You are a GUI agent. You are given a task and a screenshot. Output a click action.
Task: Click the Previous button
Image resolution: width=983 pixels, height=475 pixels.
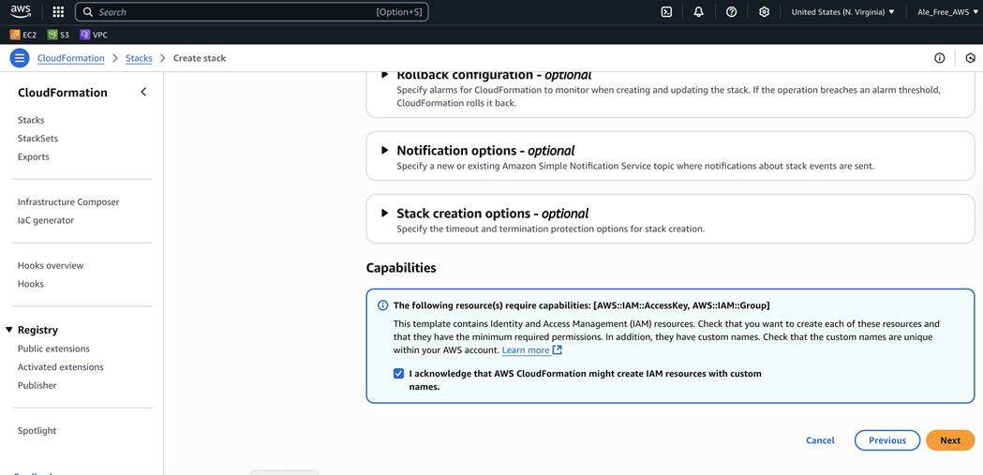[x=887, y=440]
